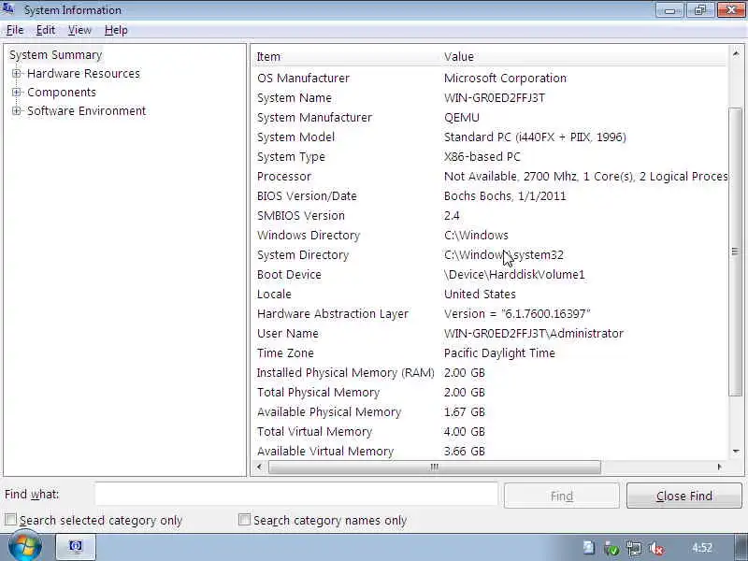Select the Software Environment label
748x561 pixels.
tap(86, 110)
